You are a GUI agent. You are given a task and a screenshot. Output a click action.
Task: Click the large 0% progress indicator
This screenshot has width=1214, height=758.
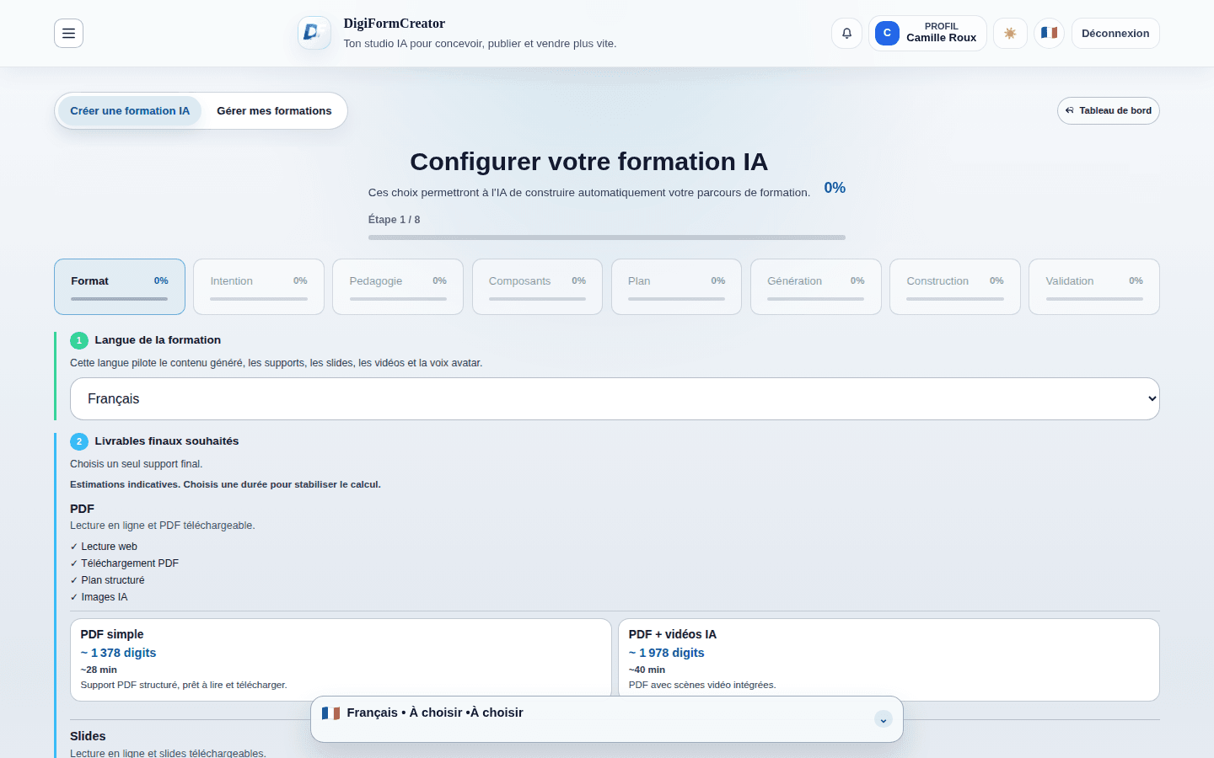tap(835, 188)
